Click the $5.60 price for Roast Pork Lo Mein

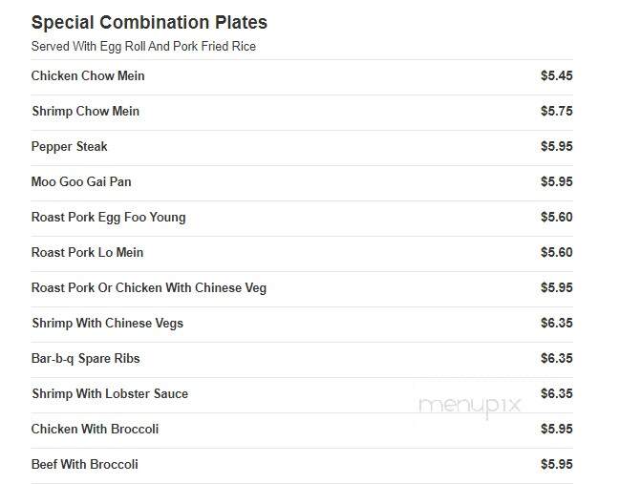point(556,252)
